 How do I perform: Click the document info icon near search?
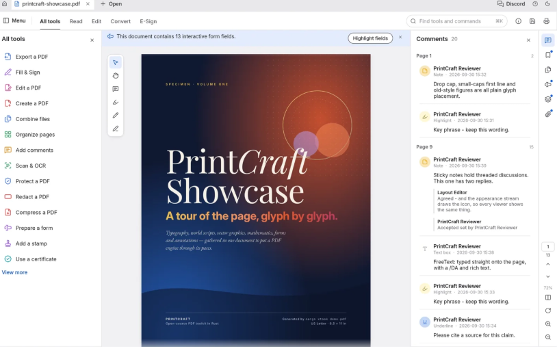(x=518, y=21)
